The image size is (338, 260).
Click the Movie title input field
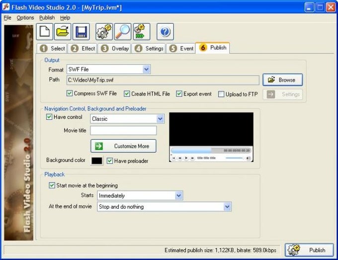[123, 130]
